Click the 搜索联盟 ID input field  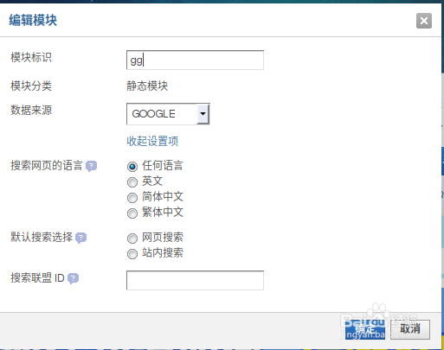[x=195, y=280]
